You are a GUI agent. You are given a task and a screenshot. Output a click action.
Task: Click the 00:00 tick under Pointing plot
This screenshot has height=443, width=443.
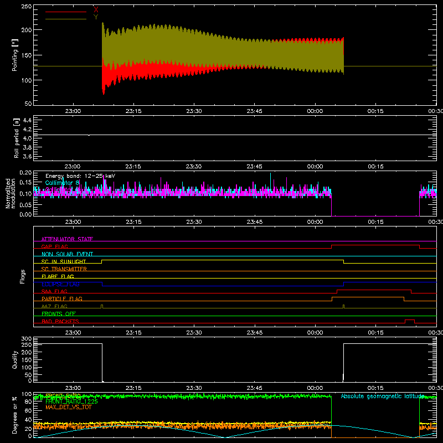pyautogui.click(x=315, y=111)
